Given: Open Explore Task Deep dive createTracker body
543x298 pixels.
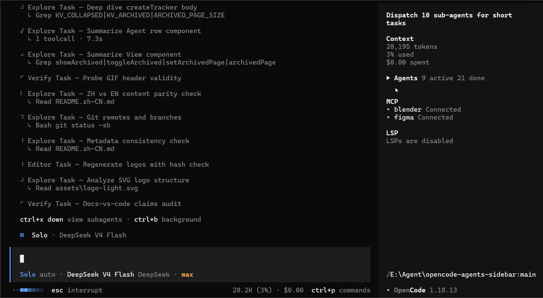Looking at the screenshot, I should (112, 7).
